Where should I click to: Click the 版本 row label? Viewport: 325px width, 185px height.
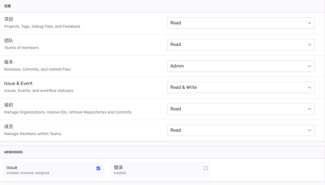point(9,62)
